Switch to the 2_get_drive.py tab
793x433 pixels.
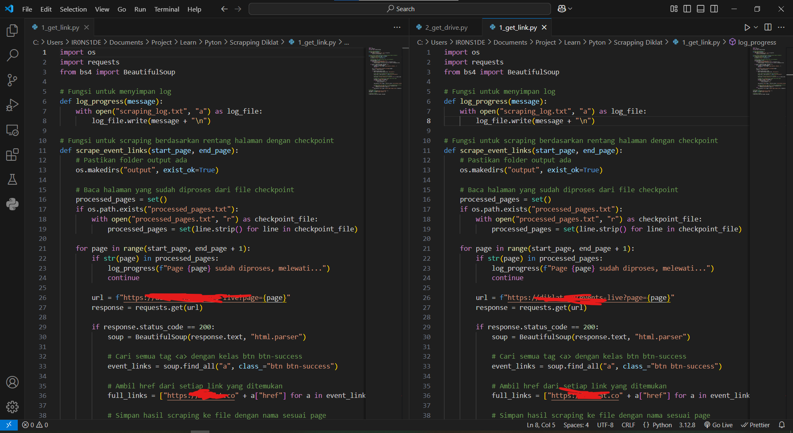(446, 27)
